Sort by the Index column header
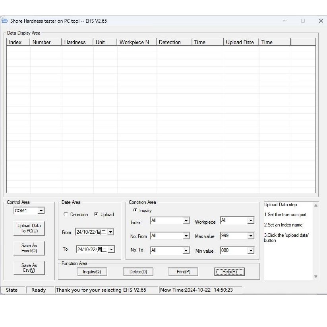 (x=18, y=42)
